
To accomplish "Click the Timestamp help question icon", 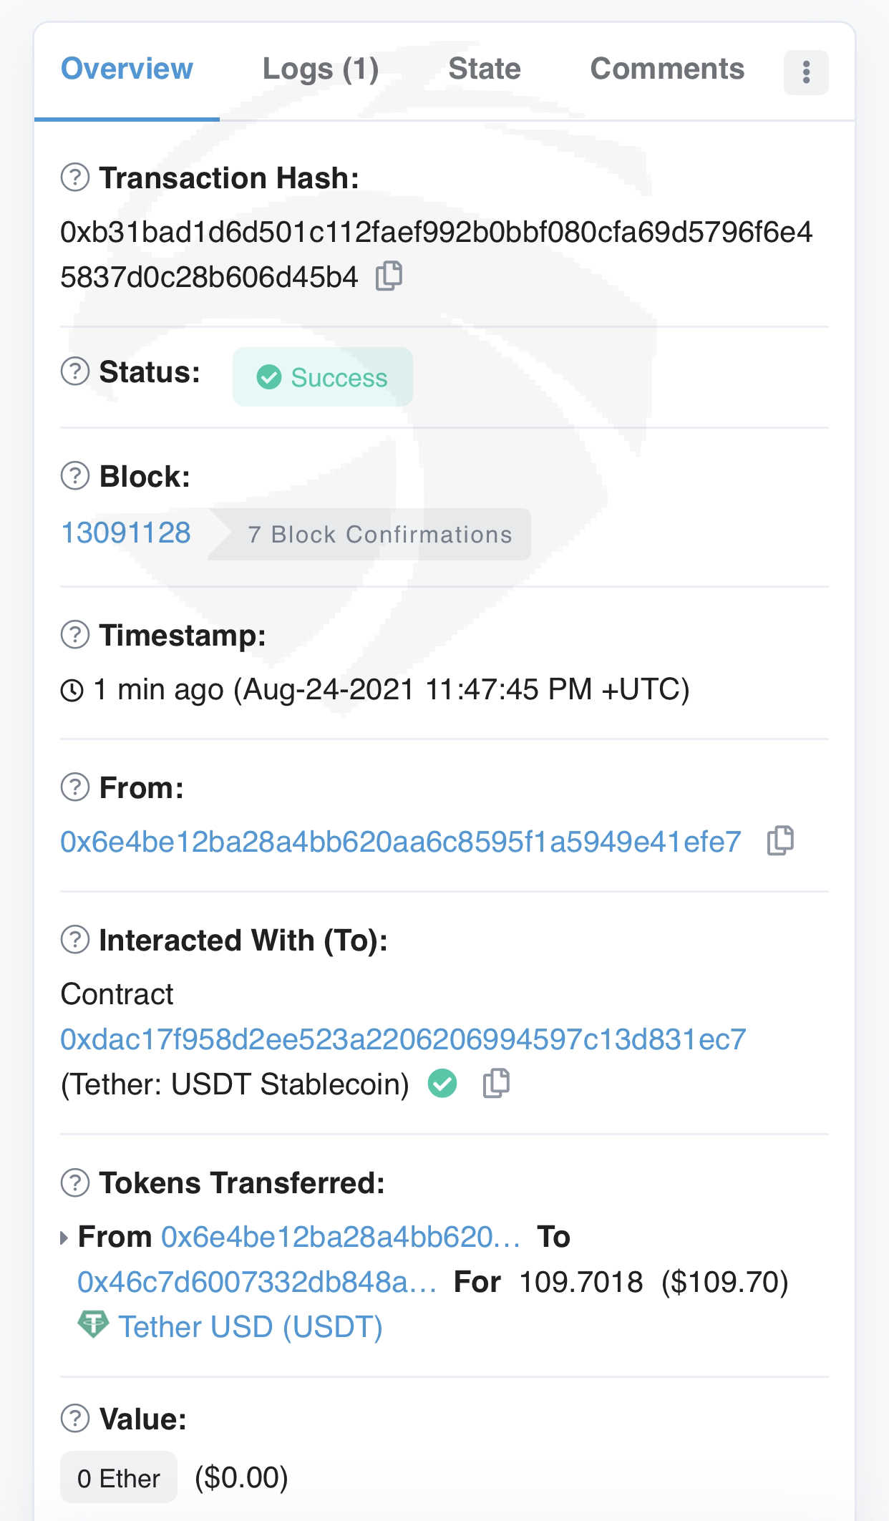I will (75, 635).
